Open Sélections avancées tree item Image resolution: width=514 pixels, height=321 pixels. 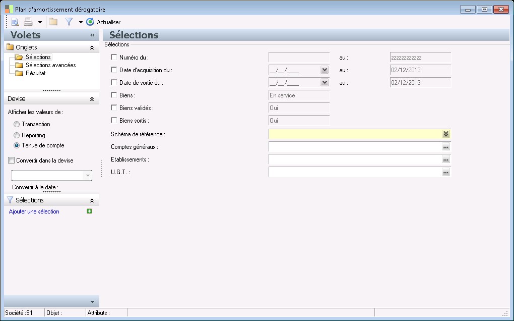pos(50,65)
